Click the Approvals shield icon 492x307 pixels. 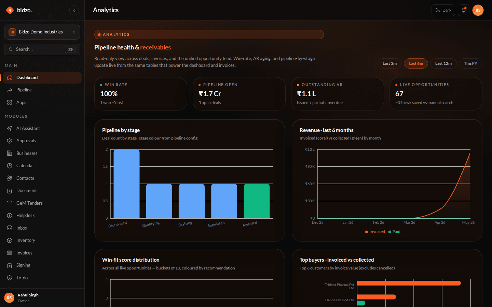(10, 141)
